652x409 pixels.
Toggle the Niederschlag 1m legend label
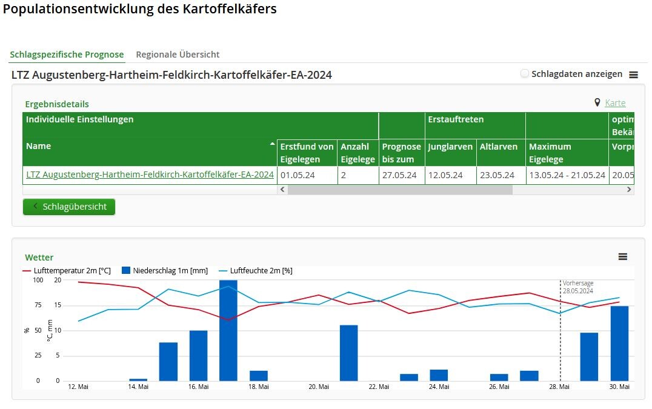170,271
